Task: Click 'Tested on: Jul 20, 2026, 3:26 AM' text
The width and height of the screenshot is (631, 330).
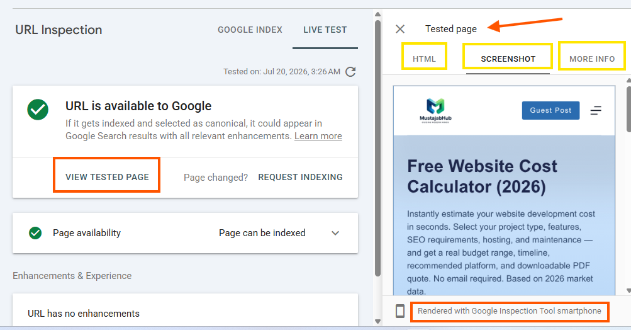Action: click(282, 72)
